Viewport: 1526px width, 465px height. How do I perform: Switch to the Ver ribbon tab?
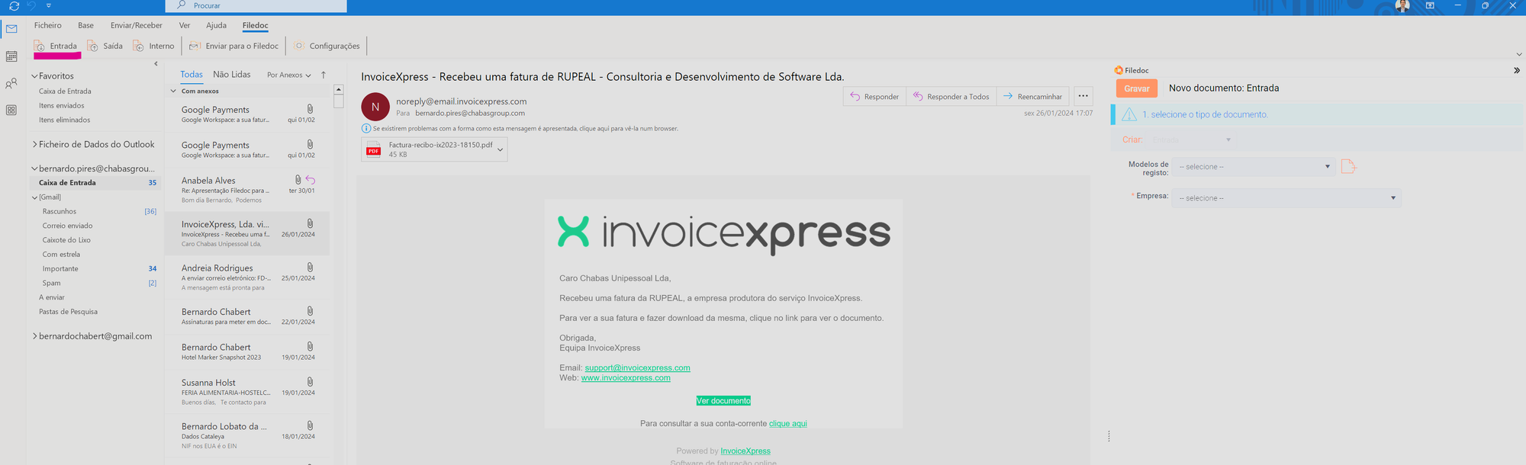tap(185, 25)
